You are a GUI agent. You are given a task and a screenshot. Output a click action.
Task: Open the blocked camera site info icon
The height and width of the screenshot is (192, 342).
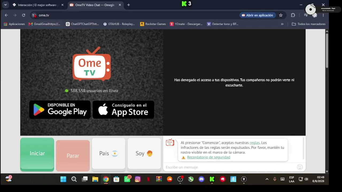34,15
